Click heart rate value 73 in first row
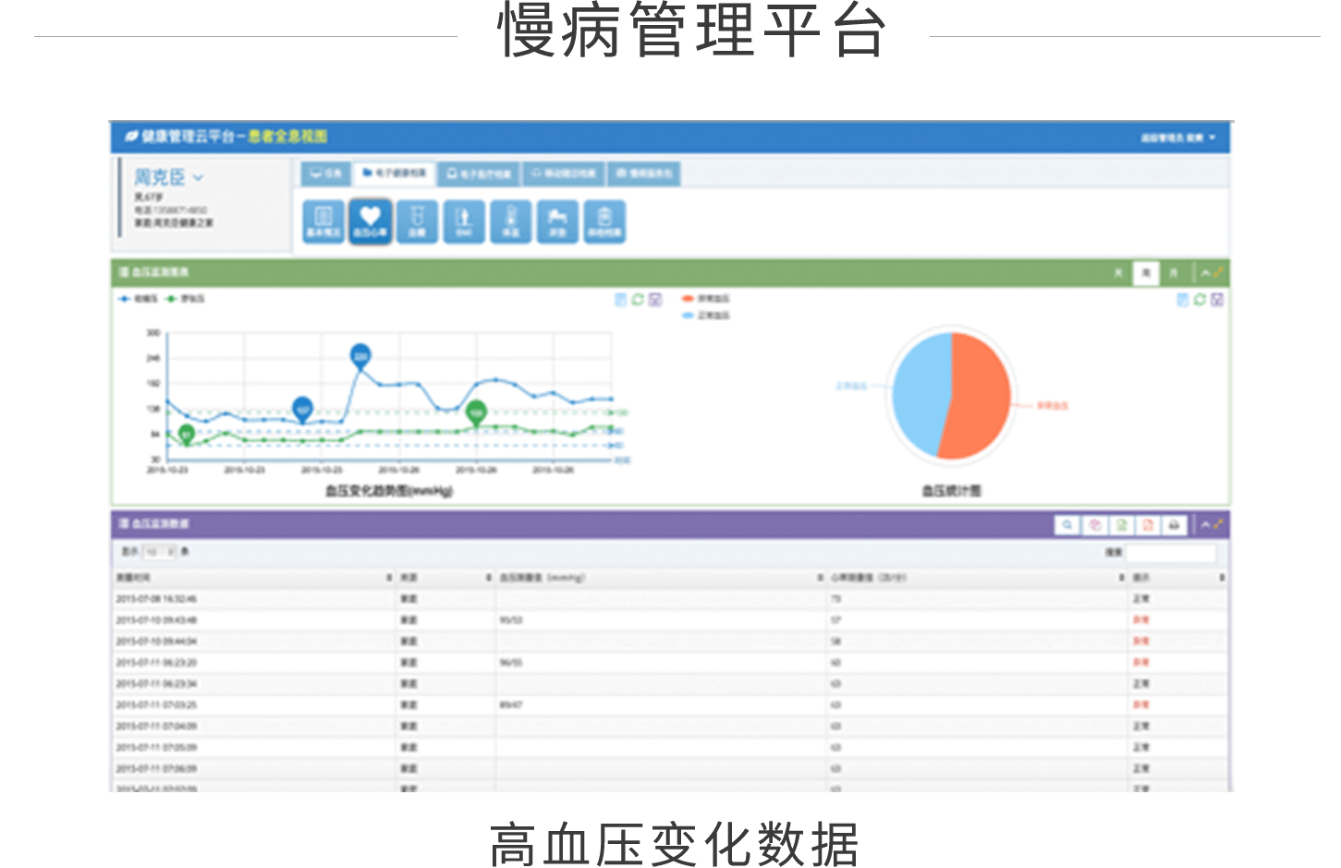 pos(835,599)
